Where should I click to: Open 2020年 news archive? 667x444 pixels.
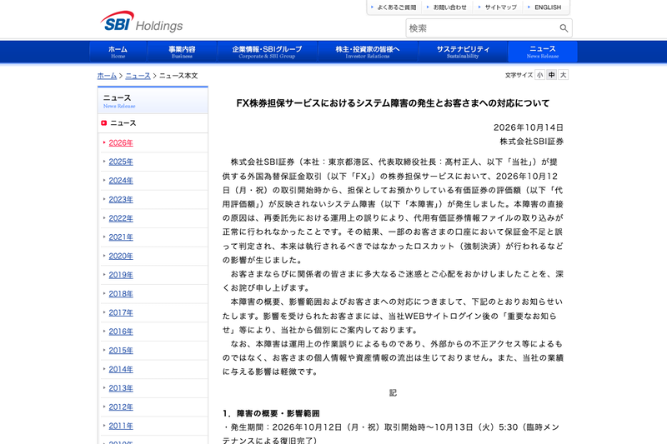(121, 257)
